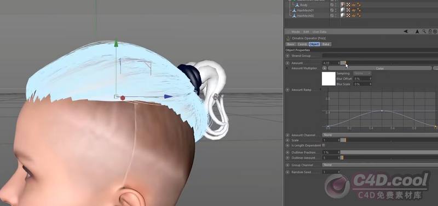The image size is (438, 206).
Task: Switch to the Coord. tab
Action: coord(302,44)
